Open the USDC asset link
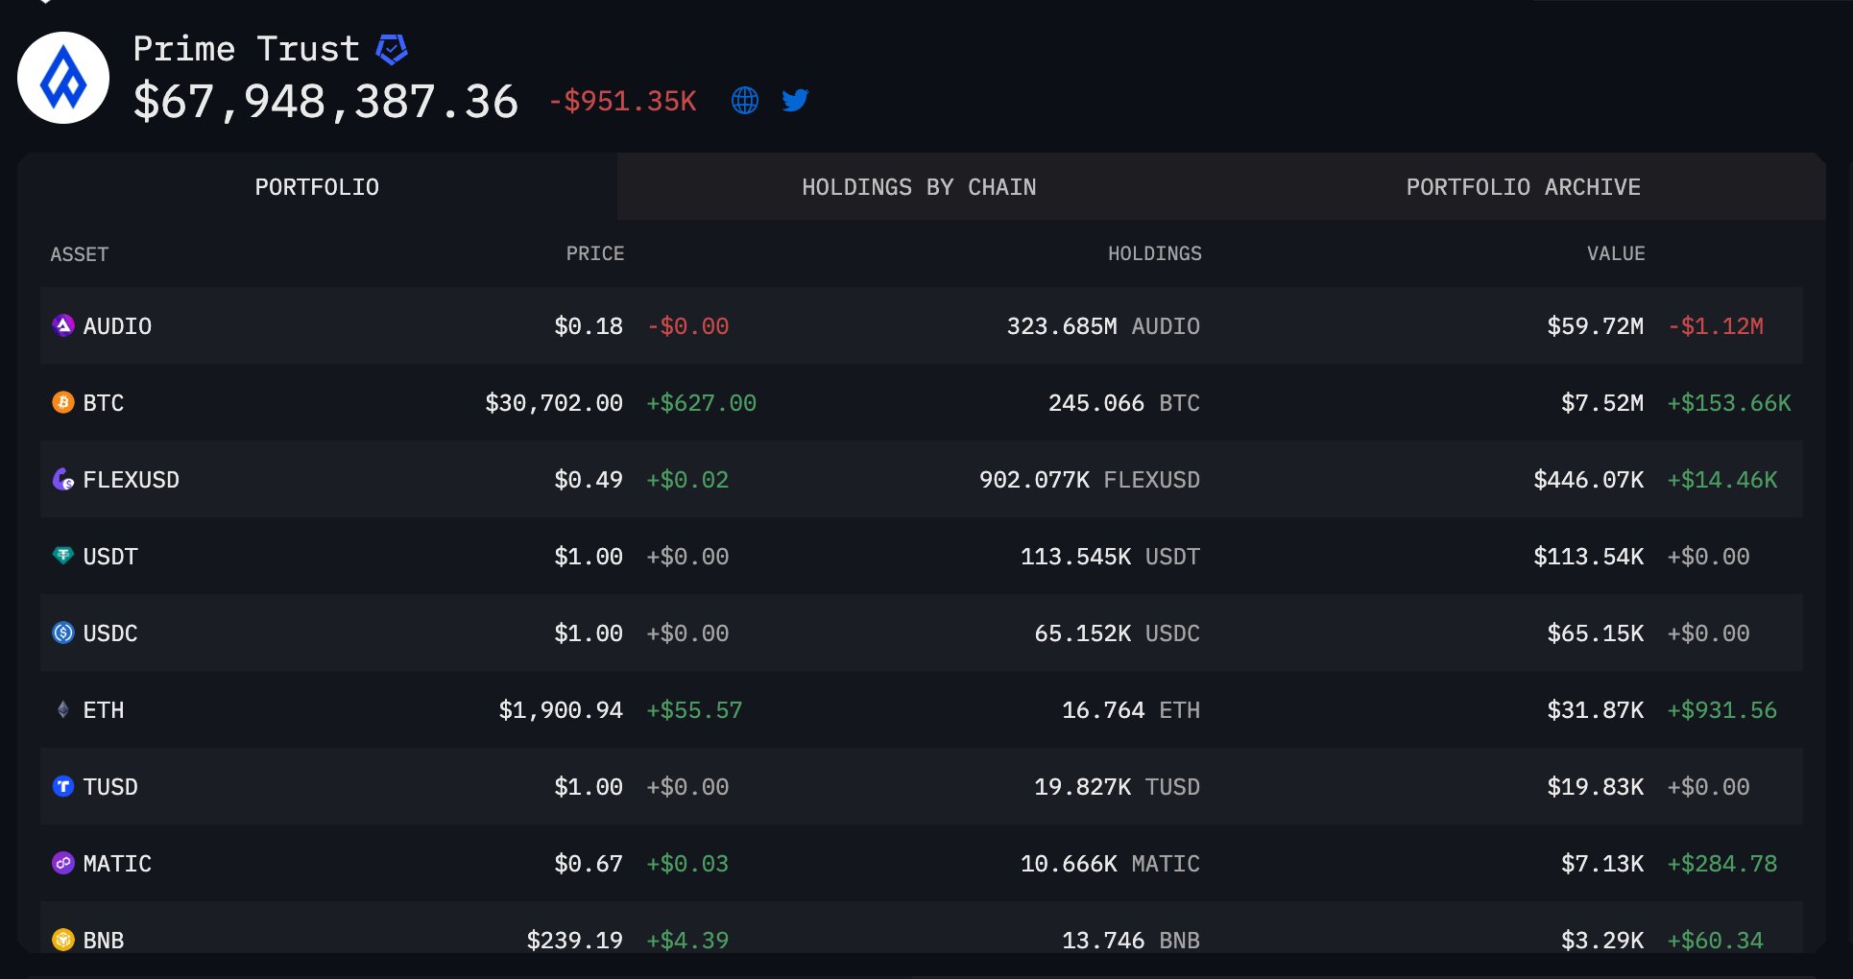 (110, 633)
